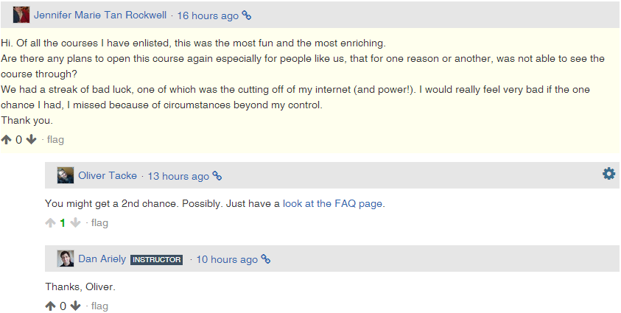Upvote Dan Ariely's reply
Viewport: 621px width, 313px height.
(50, 306)
